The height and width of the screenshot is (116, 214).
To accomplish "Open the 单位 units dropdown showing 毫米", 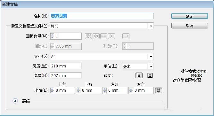I will pos(137,66).
